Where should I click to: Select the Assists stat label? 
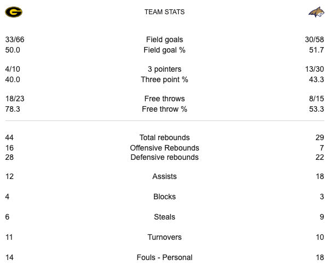[x=164, y=177]
